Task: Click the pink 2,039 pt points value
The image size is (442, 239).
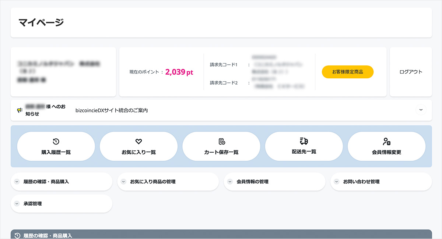Action: click(x=179, y=72)
